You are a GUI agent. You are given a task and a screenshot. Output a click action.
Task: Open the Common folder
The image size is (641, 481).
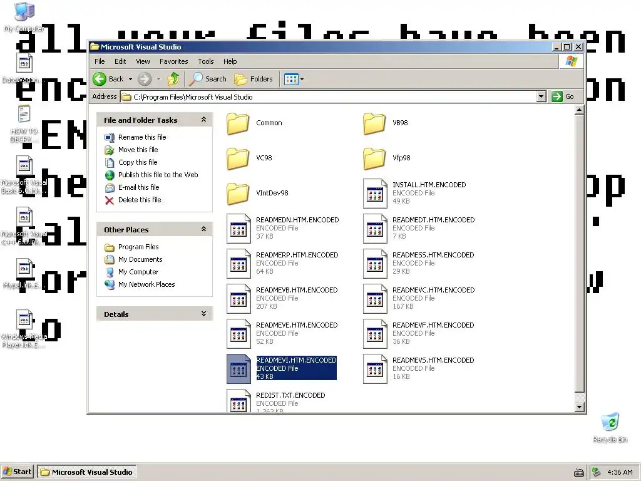coord(238,123)
